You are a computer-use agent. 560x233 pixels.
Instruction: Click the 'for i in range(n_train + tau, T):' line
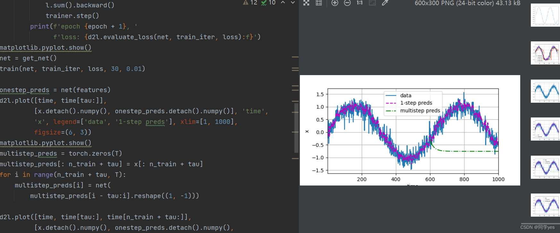pos(63,175)
